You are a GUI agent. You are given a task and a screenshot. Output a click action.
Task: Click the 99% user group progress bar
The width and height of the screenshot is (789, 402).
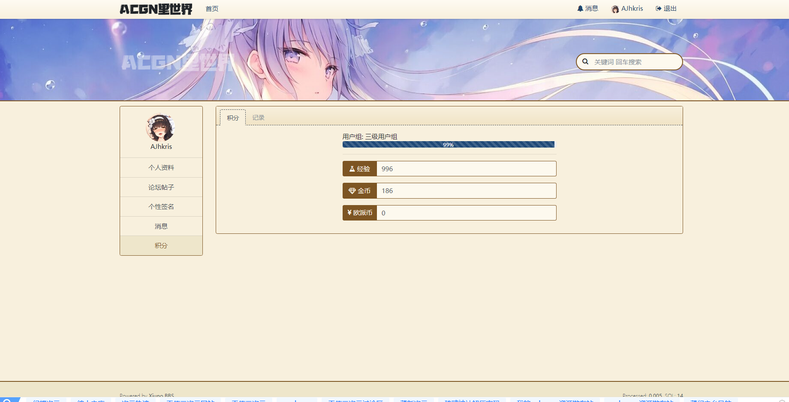click(449, 145)
